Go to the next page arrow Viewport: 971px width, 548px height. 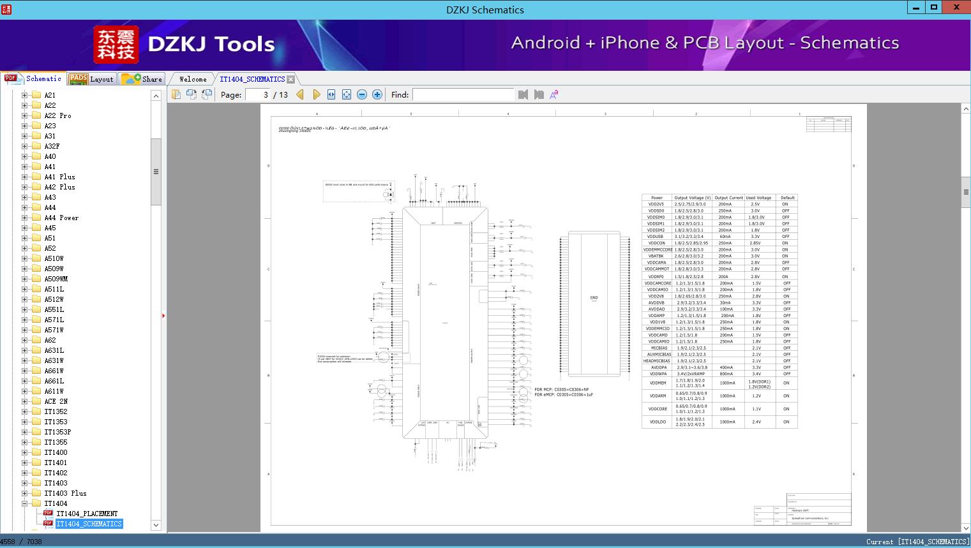tap(316, 94)
